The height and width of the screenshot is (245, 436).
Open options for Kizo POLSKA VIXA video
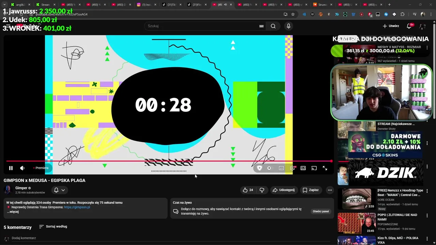click(427, 239)
